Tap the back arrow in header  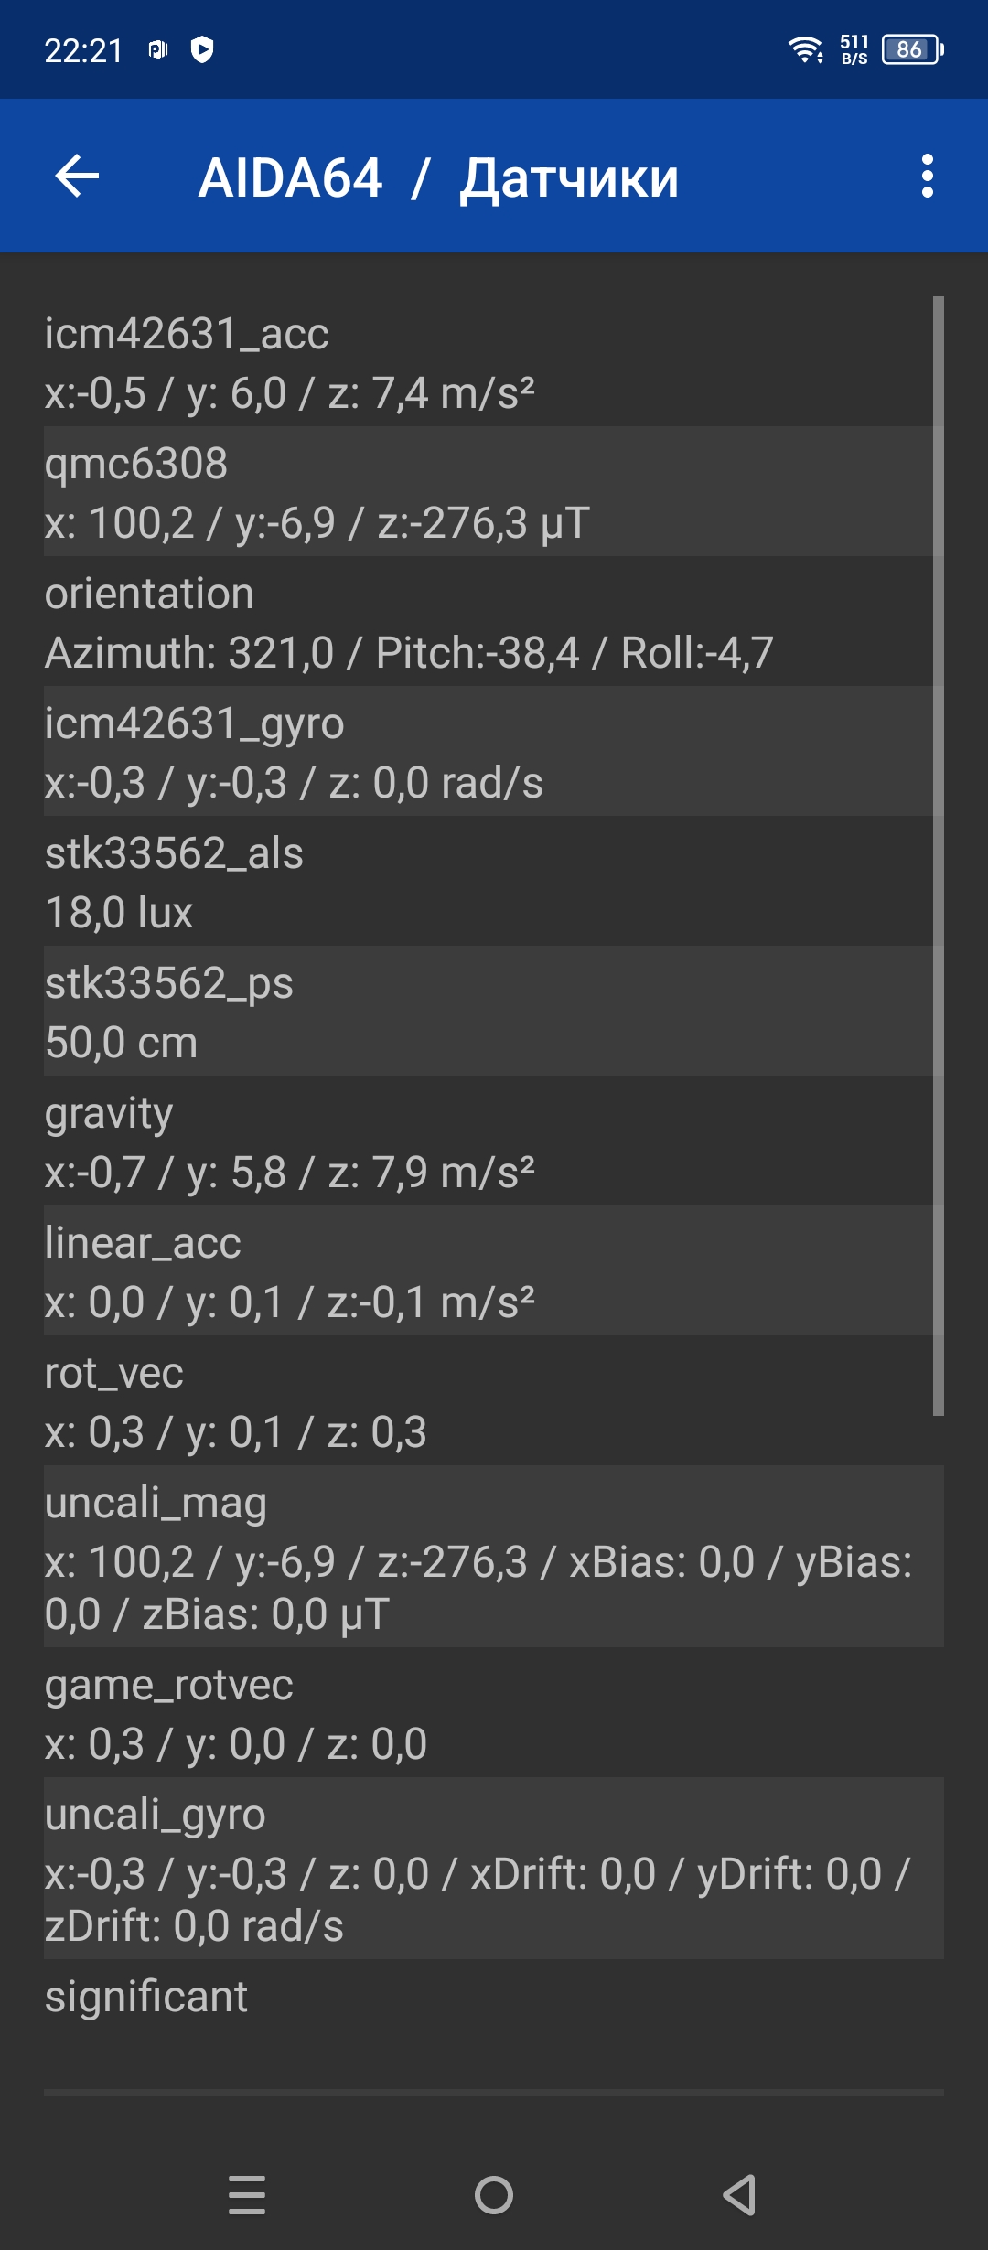(77, 177)
